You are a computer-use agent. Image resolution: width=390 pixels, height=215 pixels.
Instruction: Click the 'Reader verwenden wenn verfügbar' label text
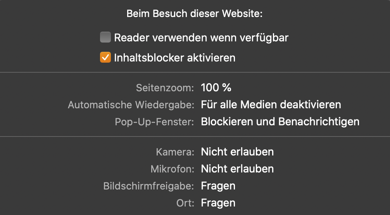[201, 38]
